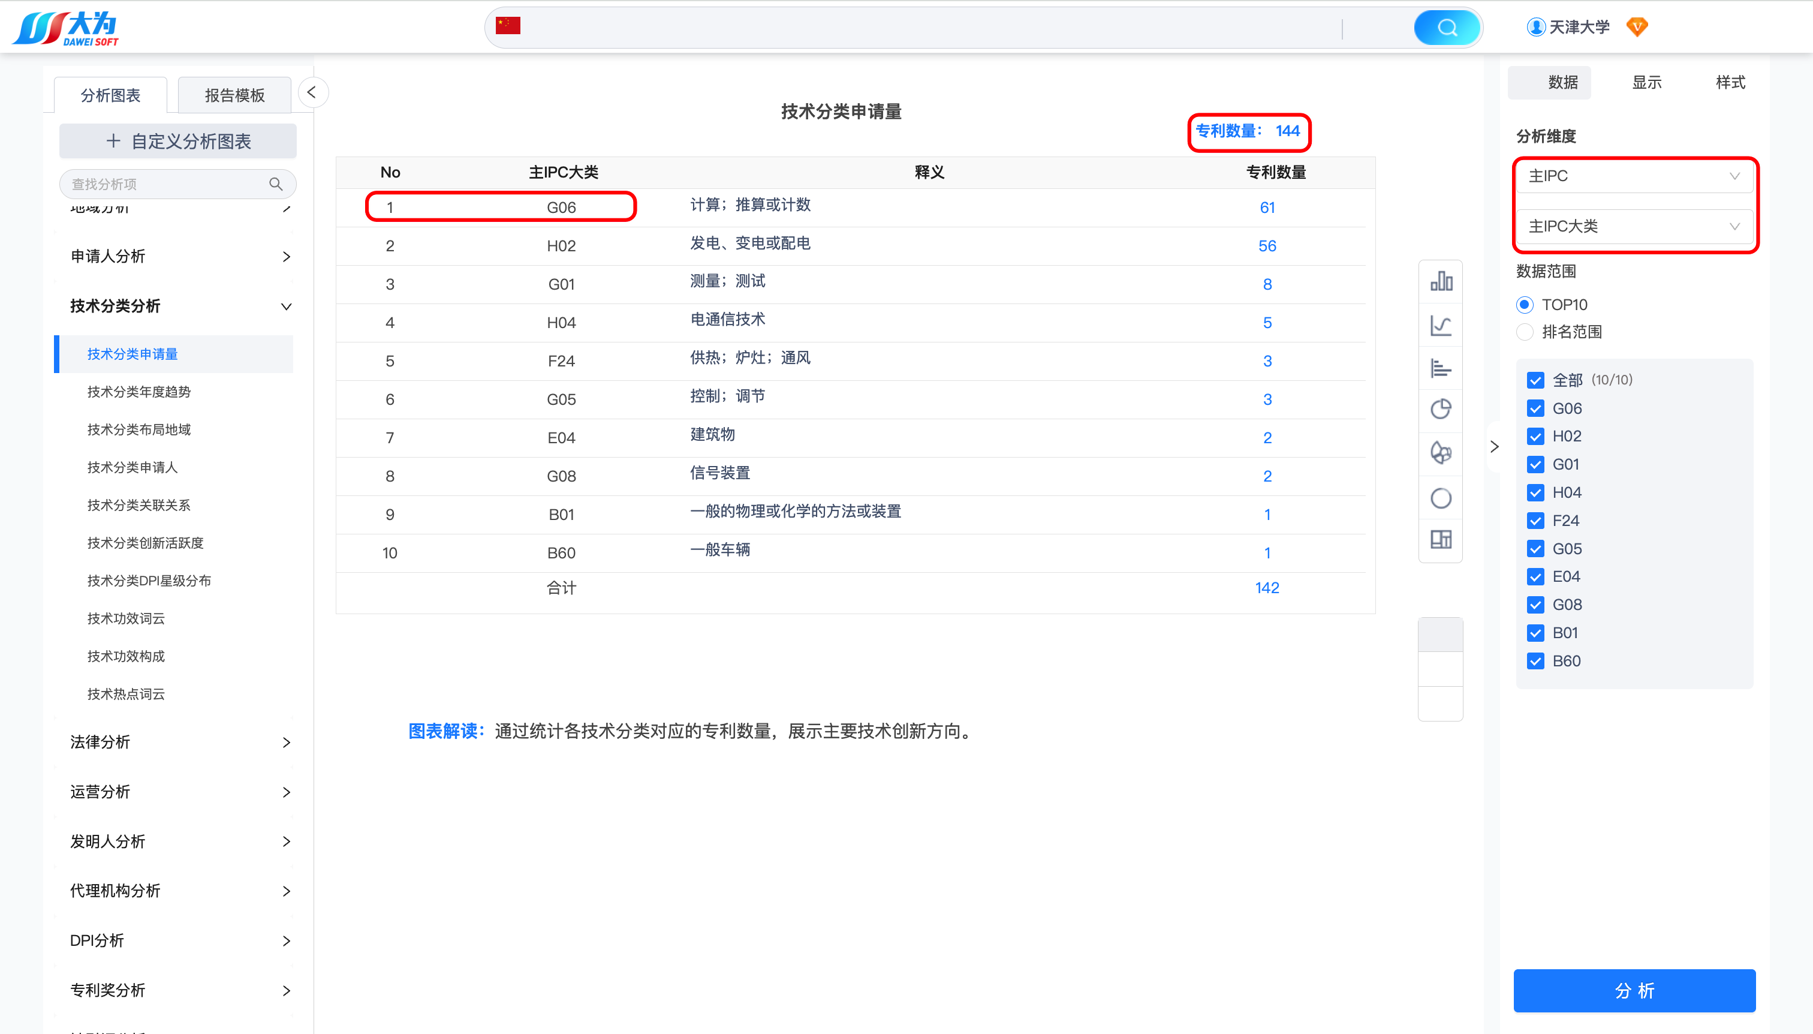Choose the pie chart icon
Screen dimensions: 1813x1034
pos(1440,410)
